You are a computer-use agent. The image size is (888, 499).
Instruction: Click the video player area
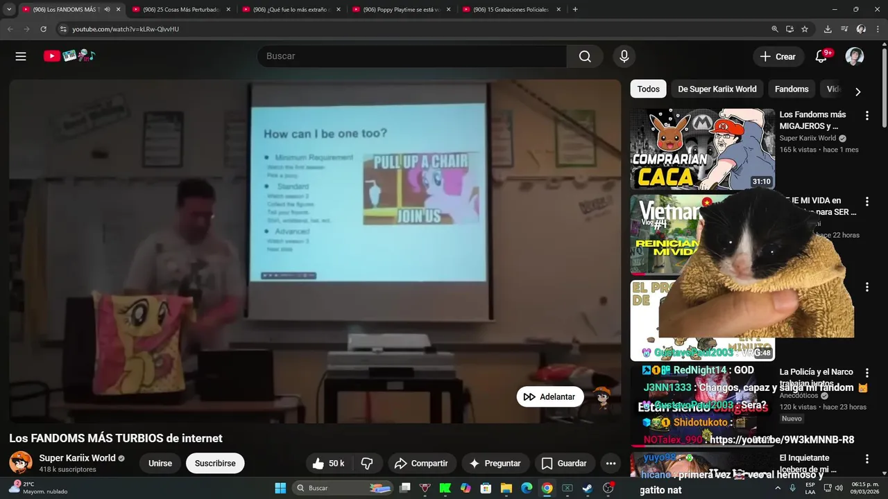(315, 251)
